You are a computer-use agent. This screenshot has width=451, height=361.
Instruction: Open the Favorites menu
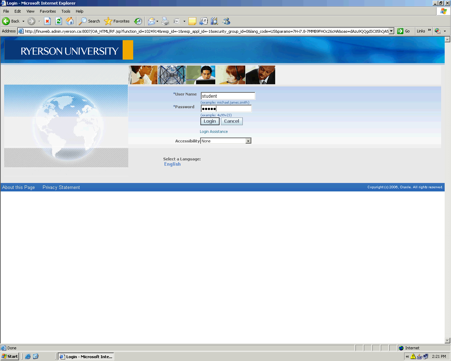(48, 11)
